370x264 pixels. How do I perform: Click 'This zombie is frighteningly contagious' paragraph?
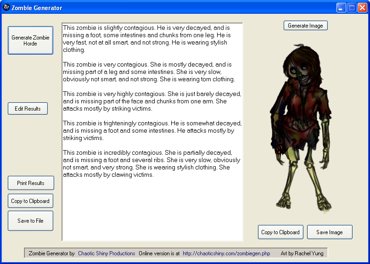click(x=152, y=130)
